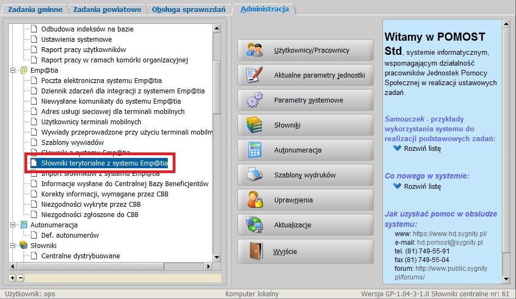Open the Autonumeracja button
Viewport: 516px width, 299px height.
(305, 150)
